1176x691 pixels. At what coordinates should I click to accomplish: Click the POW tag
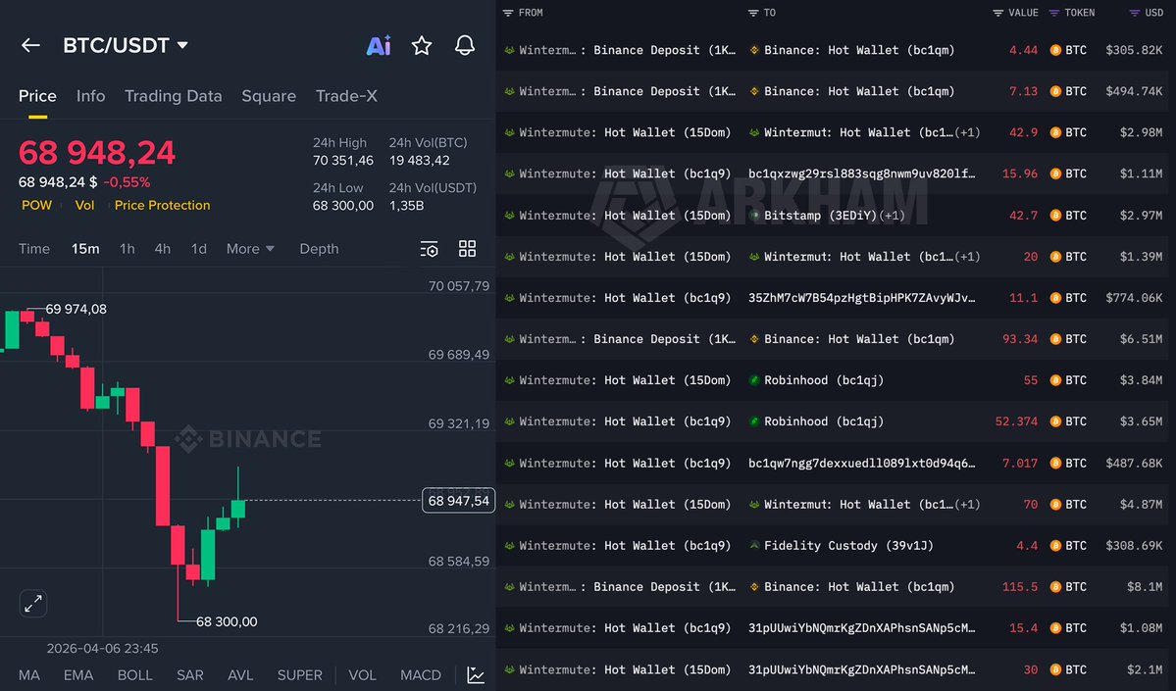pyautogui.click(x=36, y=206)
